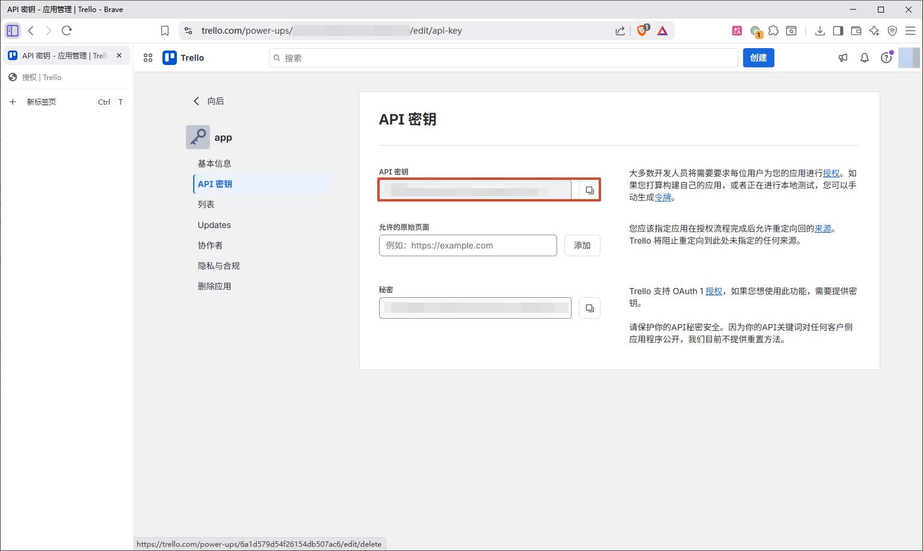This screenshot has width=923, height=551.
Task: Minimize the Brave window
Action: coord(853,9)
